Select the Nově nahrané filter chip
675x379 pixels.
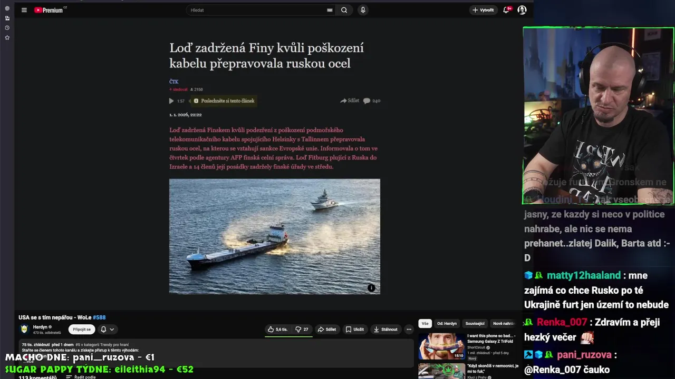pyautogui.click(x=503, y=324)
